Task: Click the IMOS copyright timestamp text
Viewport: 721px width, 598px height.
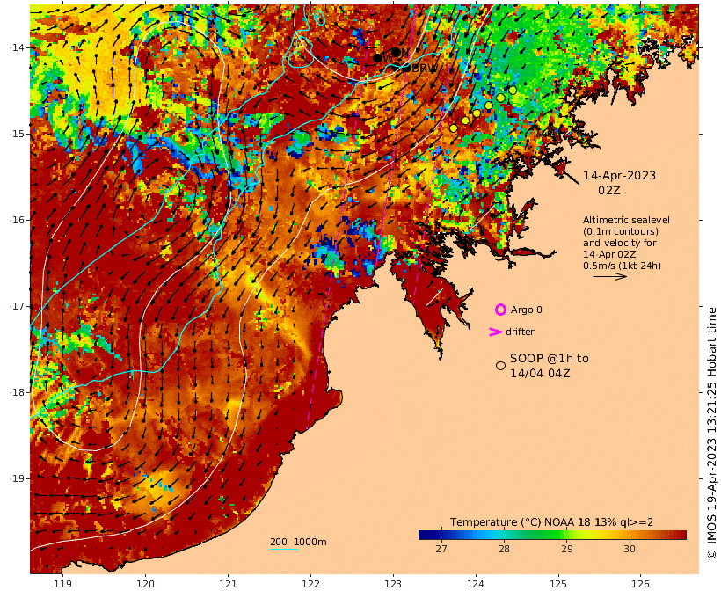Action: [x=711, y=433]
